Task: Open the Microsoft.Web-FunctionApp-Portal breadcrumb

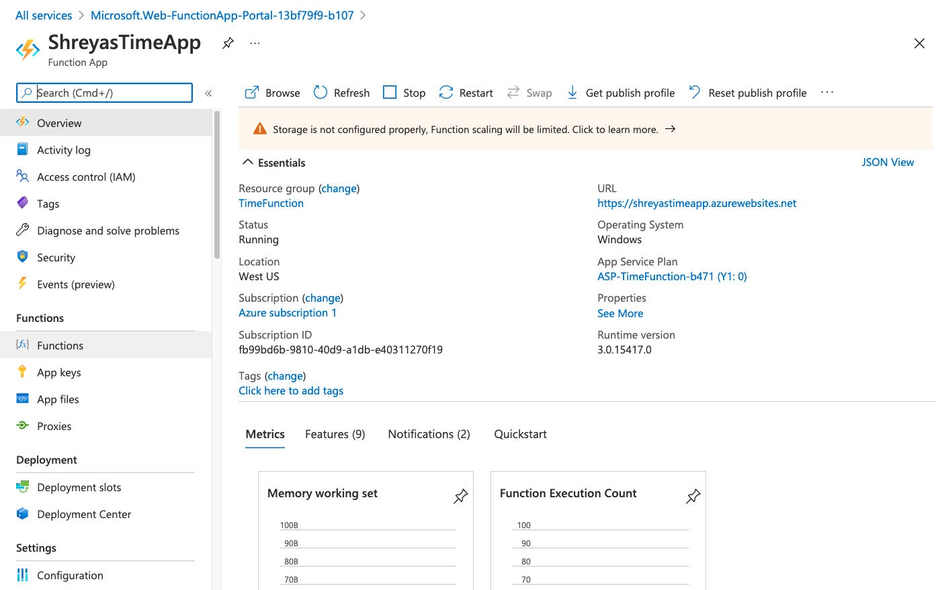Action: pyautogui.click(x=222, y=15)
